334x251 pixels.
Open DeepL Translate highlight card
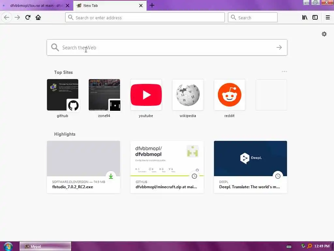(x=250, y=167)
